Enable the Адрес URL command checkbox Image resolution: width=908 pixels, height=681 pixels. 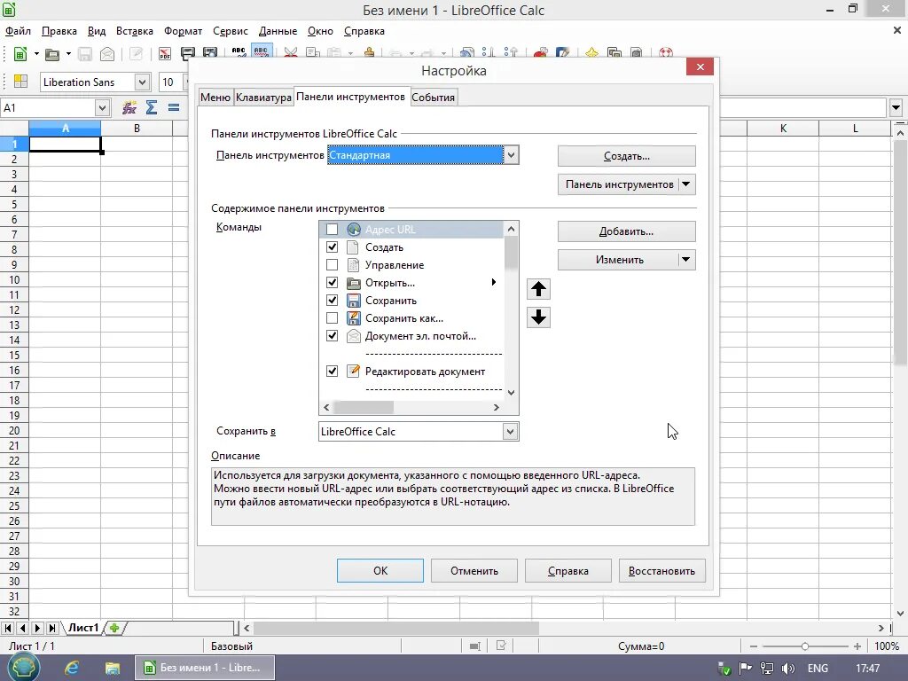tap(332, 230)
